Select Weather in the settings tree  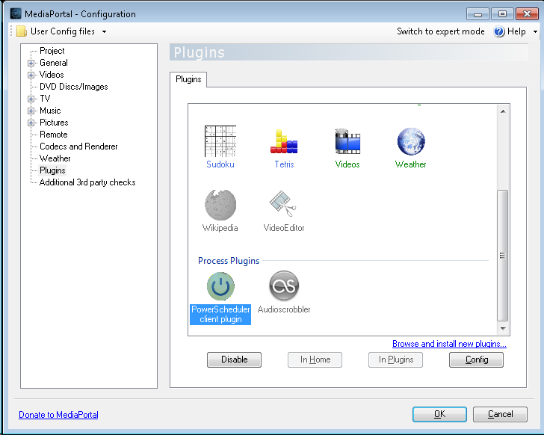click(55, 158)
